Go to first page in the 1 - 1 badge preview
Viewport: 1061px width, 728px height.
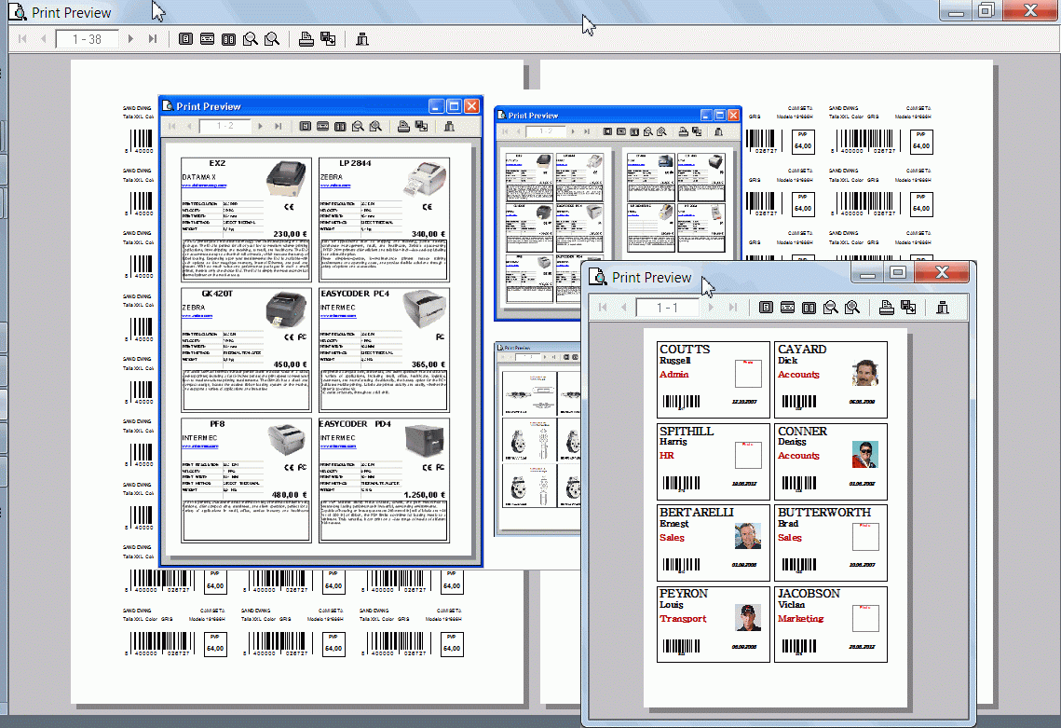point(603,308)
